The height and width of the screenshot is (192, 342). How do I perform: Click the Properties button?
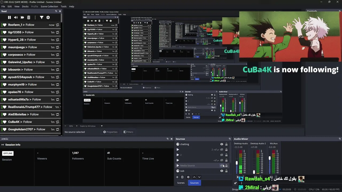(x=110, y=132)
